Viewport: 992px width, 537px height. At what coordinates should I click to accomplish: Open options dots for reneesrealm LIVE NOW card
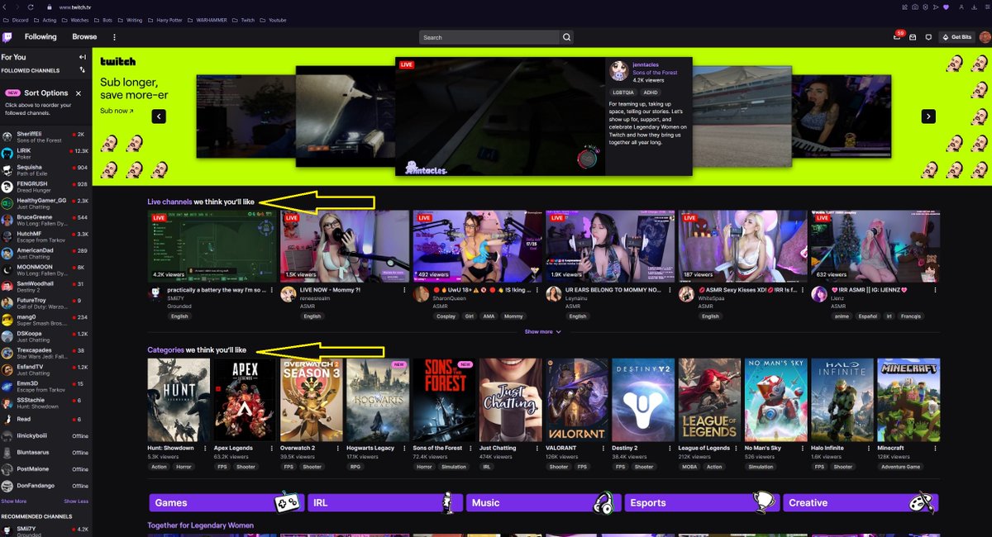[404, 291]
